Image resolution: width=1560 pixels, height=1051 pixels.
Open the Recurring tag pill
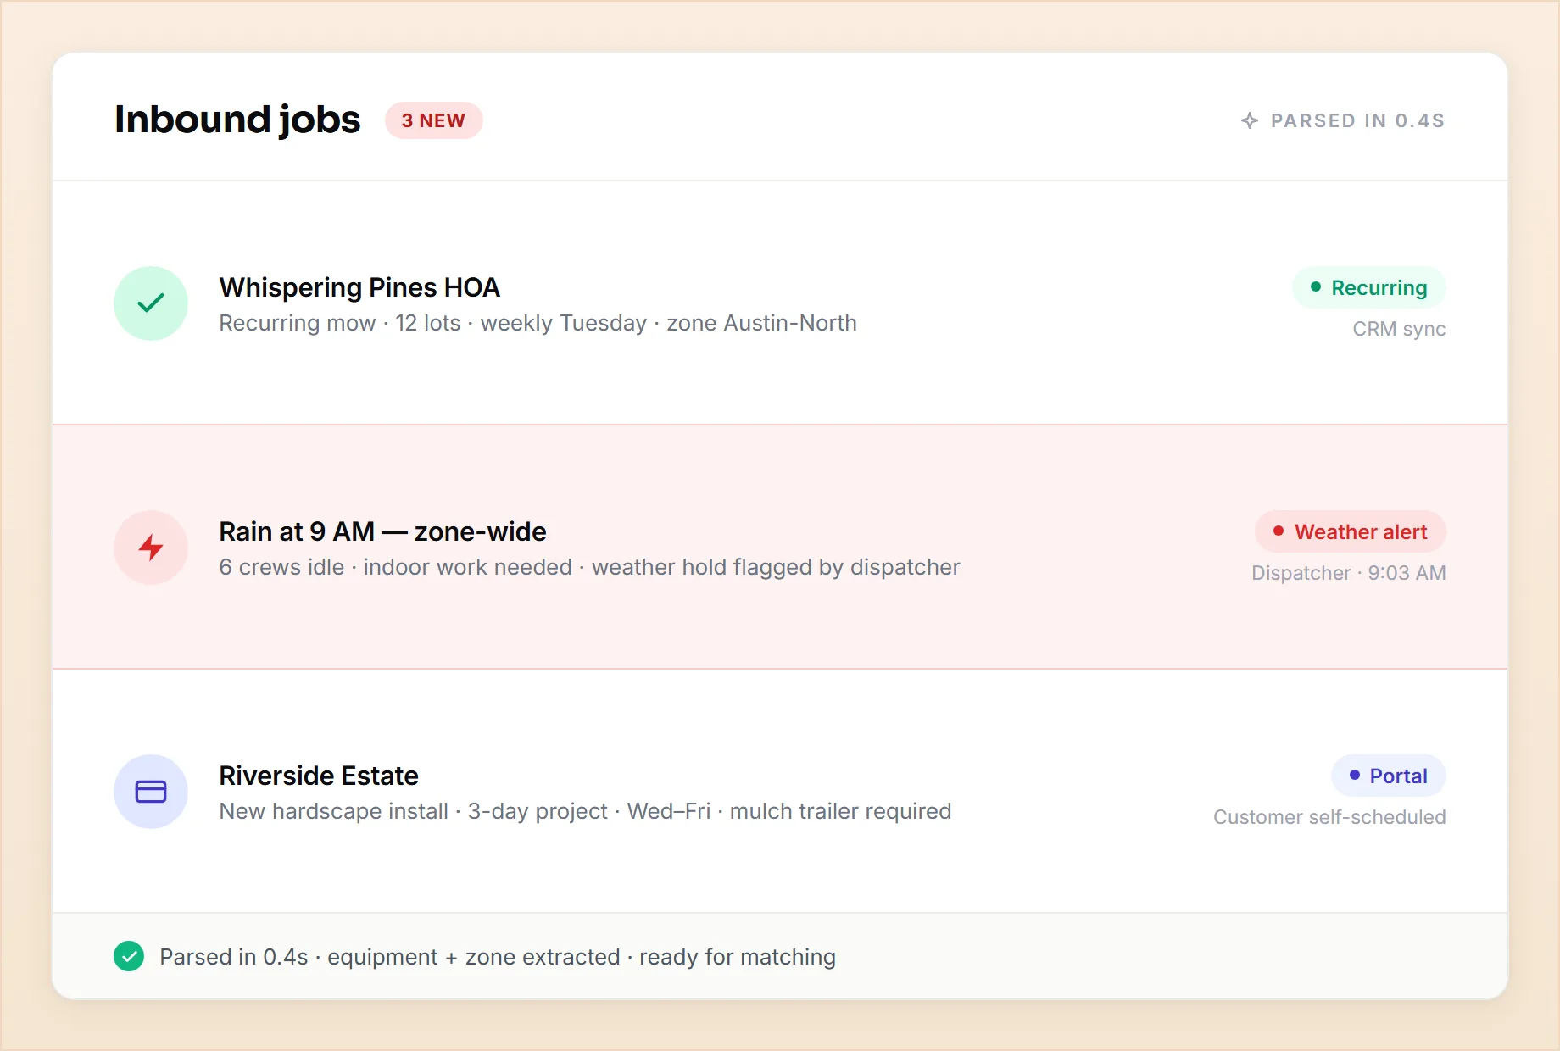(1368, 287)
